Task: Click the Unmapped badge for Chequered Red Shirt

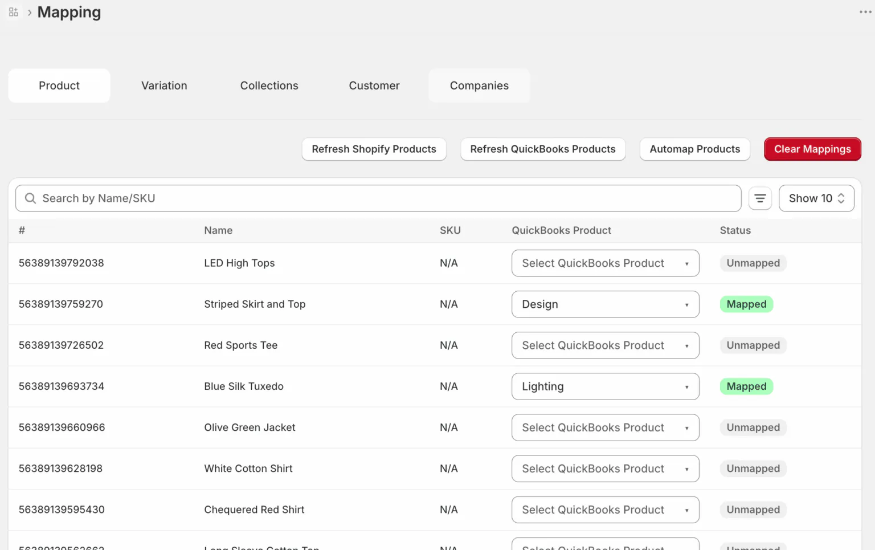Action: [x=753, y=510]
